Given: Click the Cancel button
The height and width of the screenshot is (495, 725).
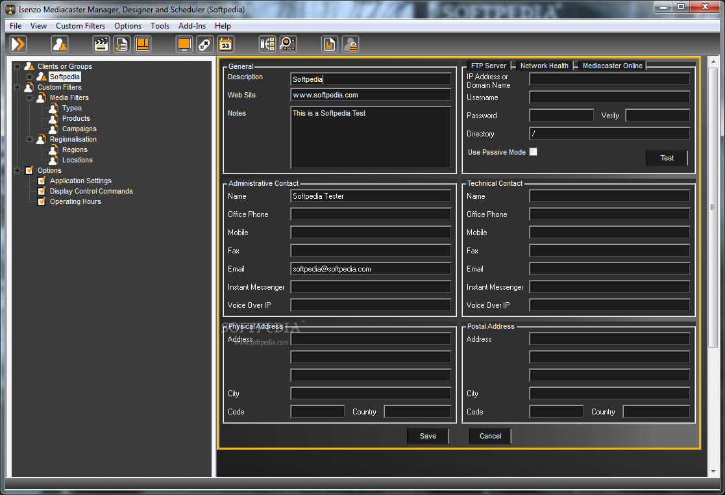Looking at the screenshot, I should [x=490, y=436].
